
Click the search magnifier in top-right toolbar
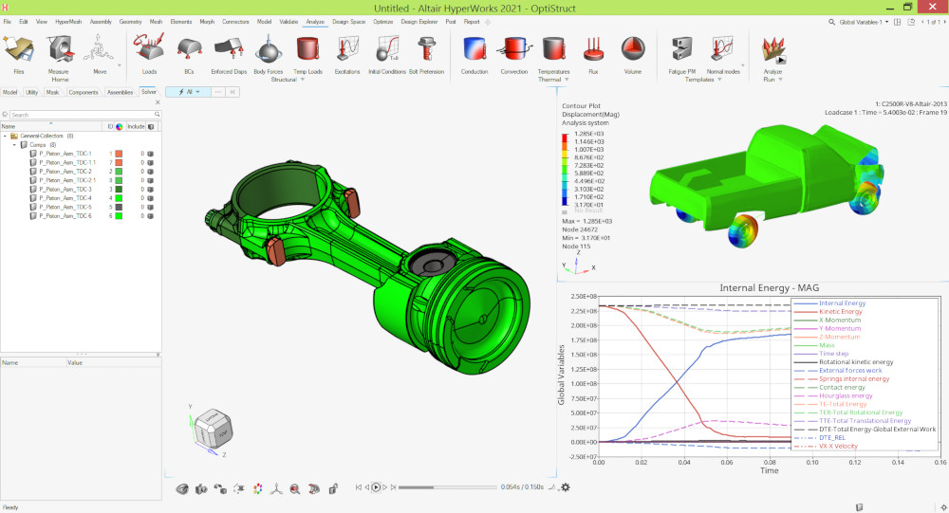[831, 22]
